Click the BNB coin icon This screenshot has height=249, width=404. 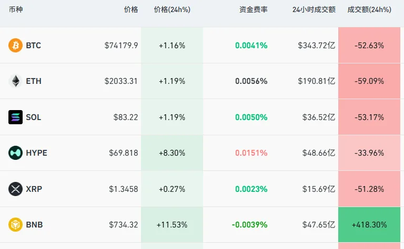(15, 224)
